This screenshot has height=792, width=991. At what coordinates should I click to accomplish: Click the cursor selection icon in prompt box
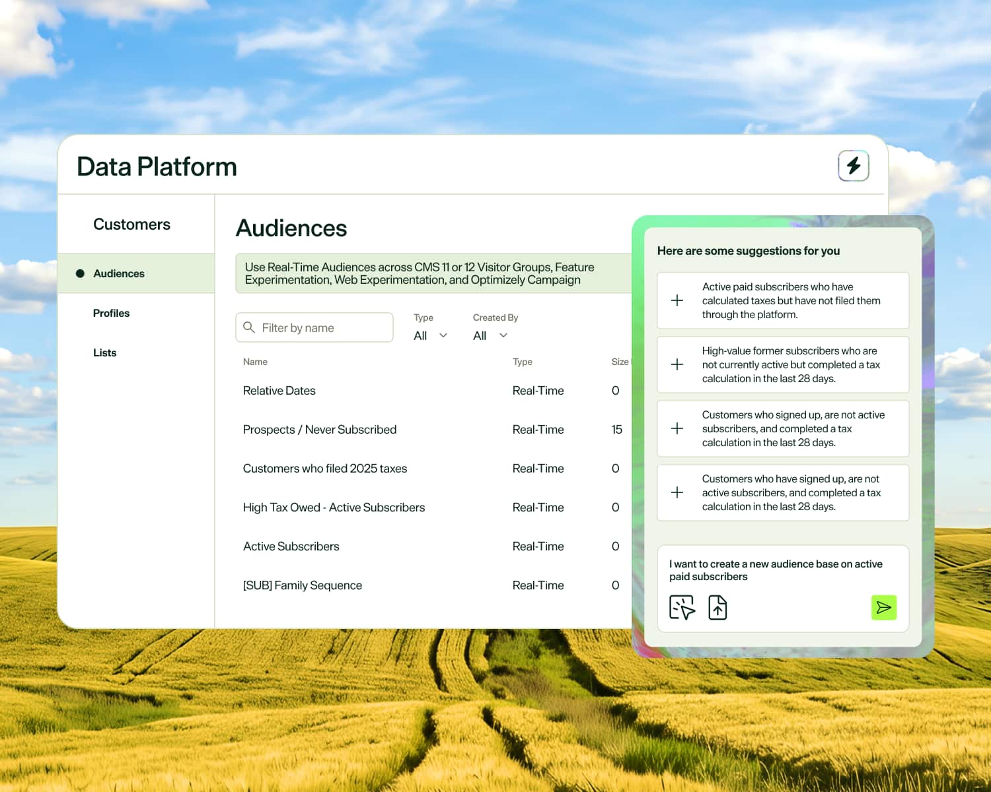682,607
